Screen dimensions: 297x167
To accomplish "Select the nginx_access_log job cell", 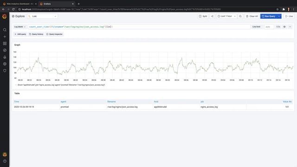I will [223, 107].
